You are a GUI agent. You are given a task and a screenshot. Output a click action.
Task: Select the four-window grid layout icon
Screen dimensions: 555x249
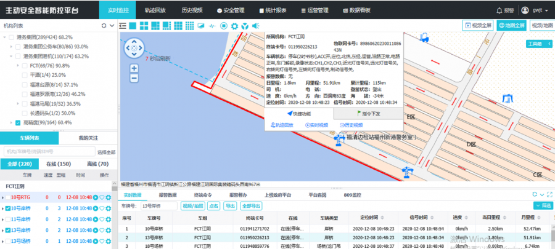(144, 26)
